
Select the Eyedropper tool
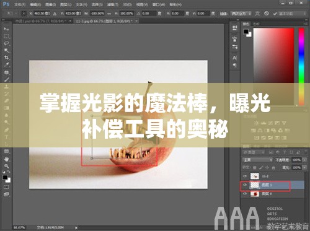coord(6,64)
